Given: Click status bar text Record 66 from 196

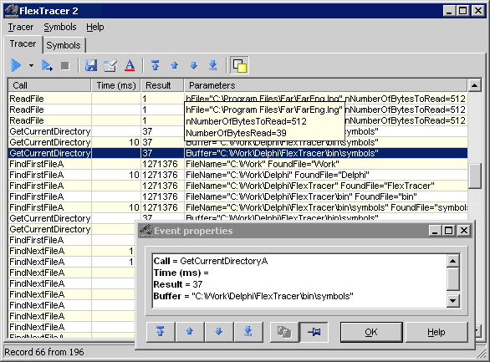Looking at the screenshot, I should (44, 352).
